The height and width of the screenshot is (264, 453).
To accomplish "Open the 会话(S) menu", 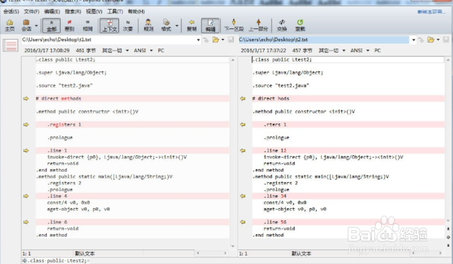I will (12, 12).
